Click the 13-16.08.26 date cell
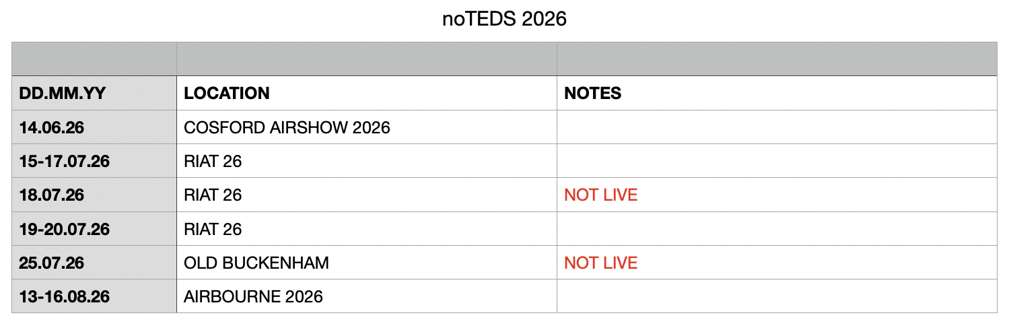 tap(65, 296)
